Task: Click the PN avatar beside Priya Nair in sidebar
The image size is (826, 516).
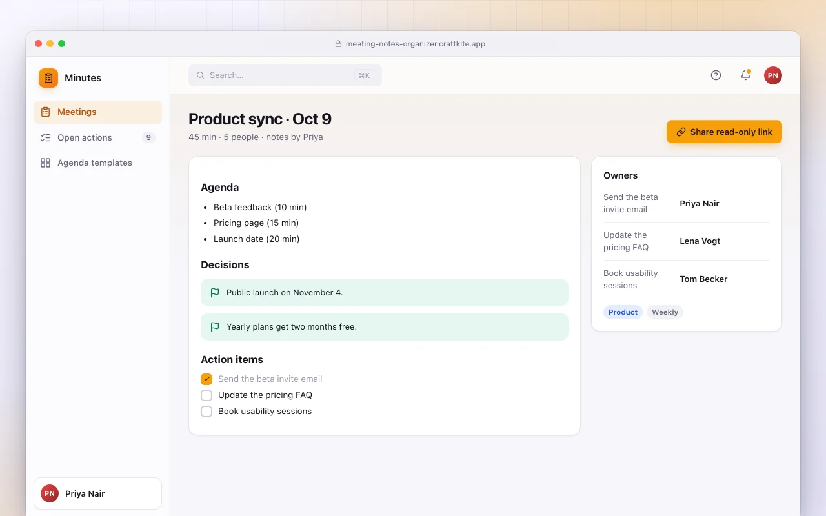Action: click(50, 494)
